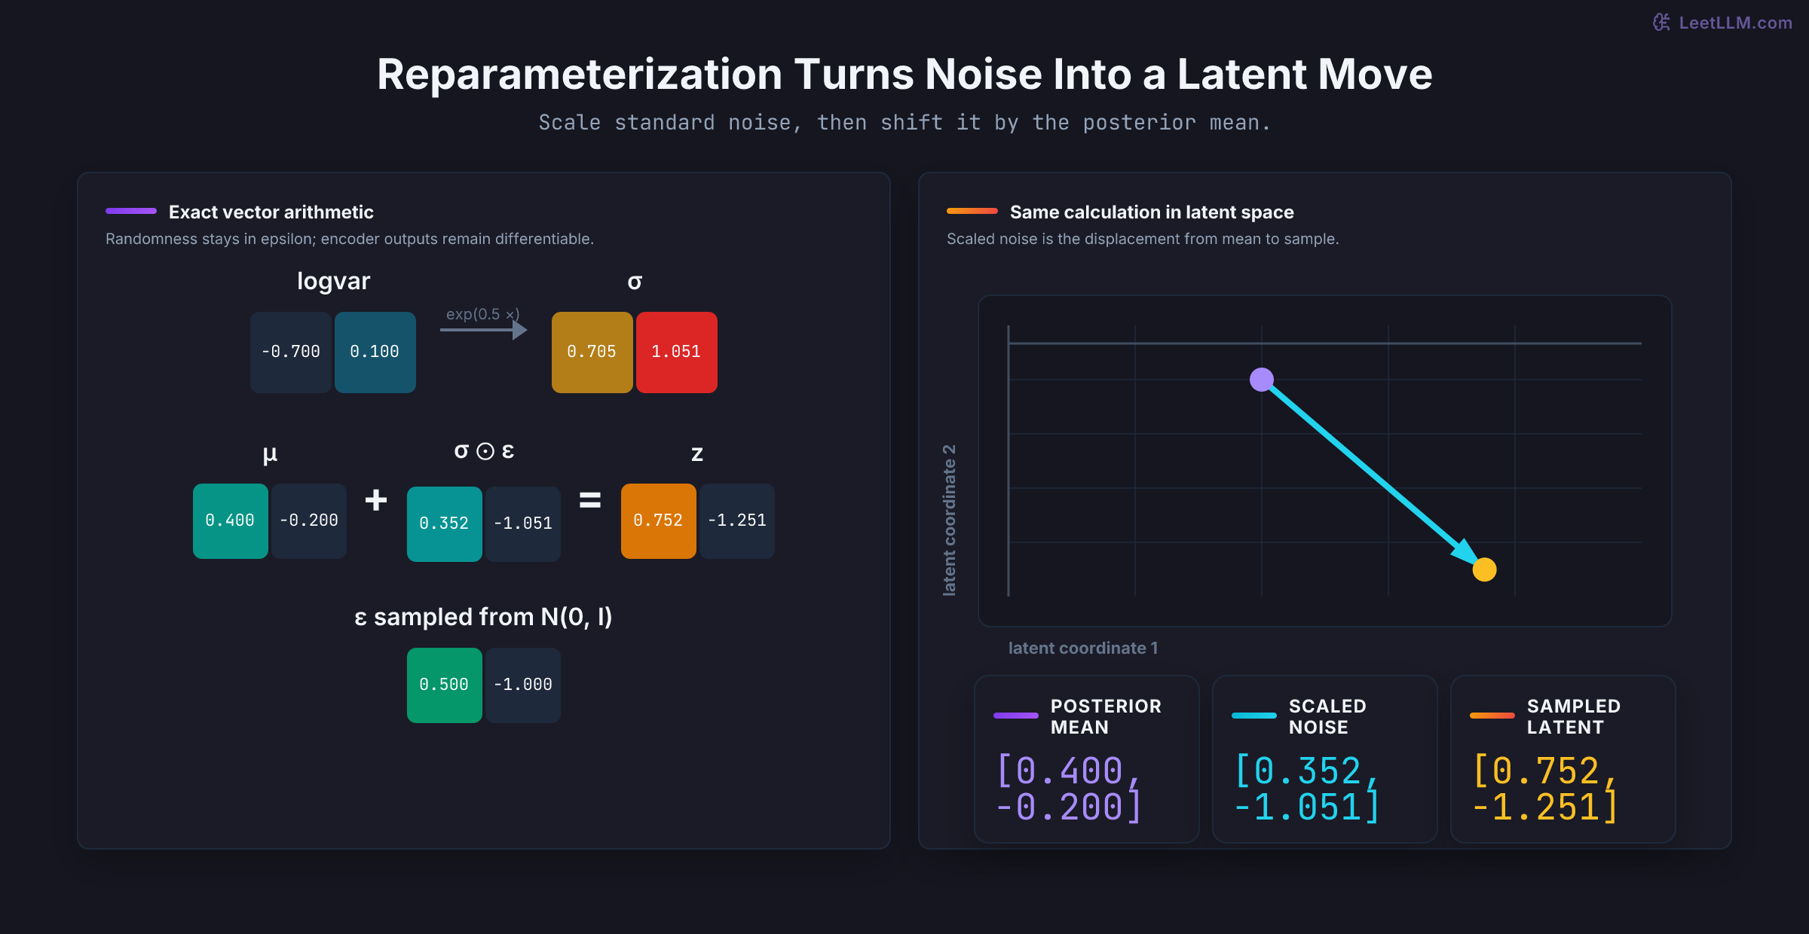Click the Sampled Latent legend card

[x=1563, y=758]
